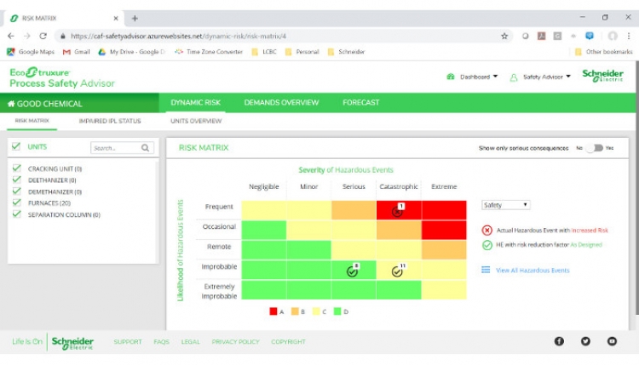The width and height of the screenshot is (639, 365).
Task: Open the Gmail bookmark
Action: [x=76, y=52]
